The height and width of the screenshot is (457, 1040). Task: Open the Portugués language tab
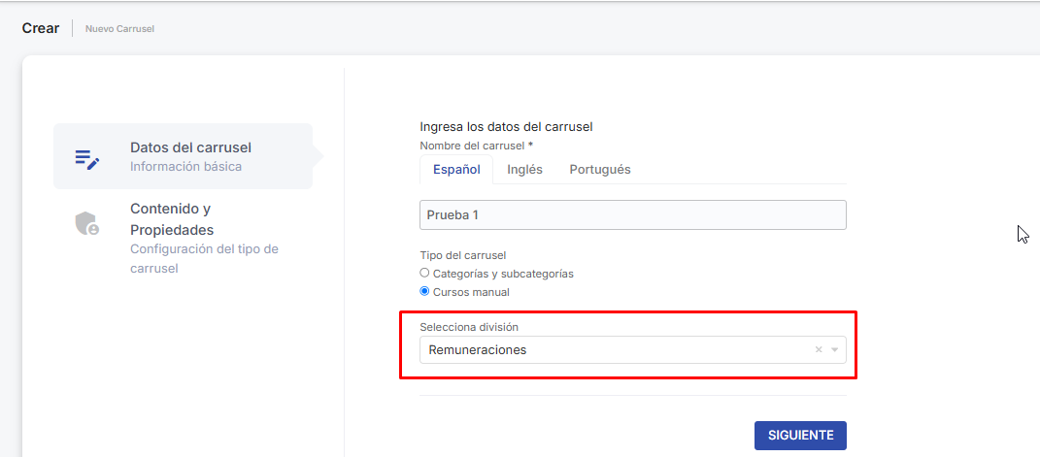click(600, 169)
